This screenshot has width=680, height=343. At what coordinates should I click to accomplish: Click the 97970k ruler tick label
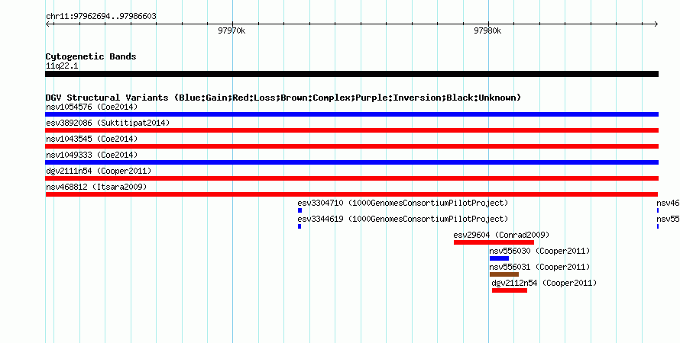[232, 30]
